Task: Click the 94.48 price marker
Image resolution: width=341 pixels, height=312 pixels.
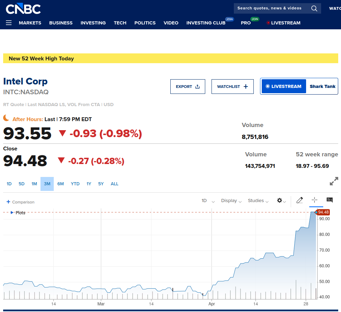Action: (x=323, y=212)
